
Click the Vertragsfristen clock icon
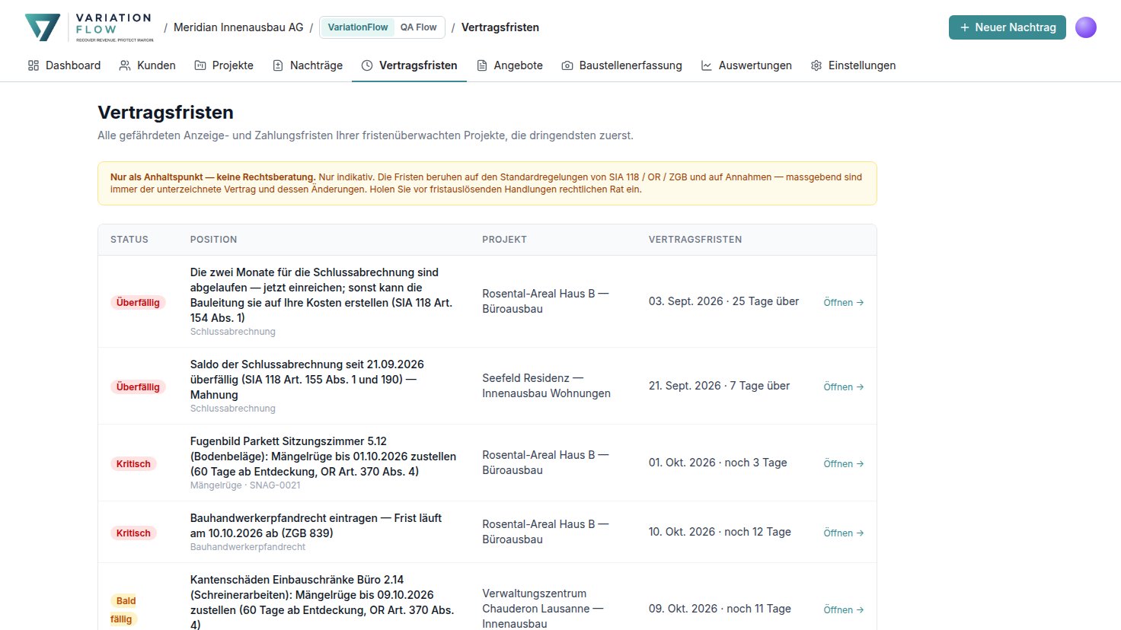pyautogui.click(x=367, y=65)
